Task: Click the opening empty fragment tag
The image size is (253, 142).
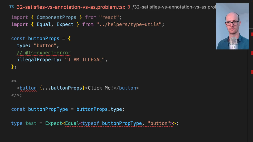Action: (14, 81)
